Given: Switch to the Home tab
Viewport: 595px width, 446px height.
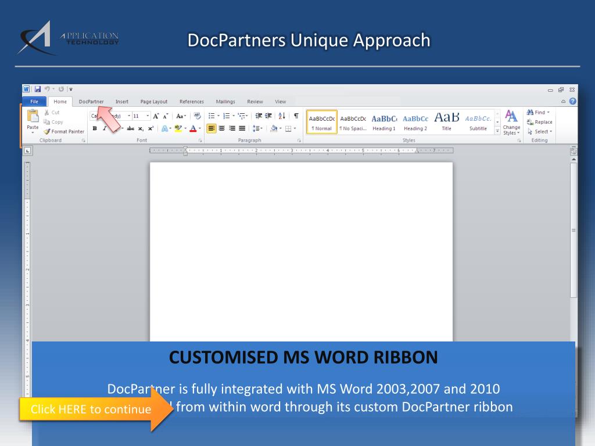Looking at the screenshot, I should coord(60,102).
